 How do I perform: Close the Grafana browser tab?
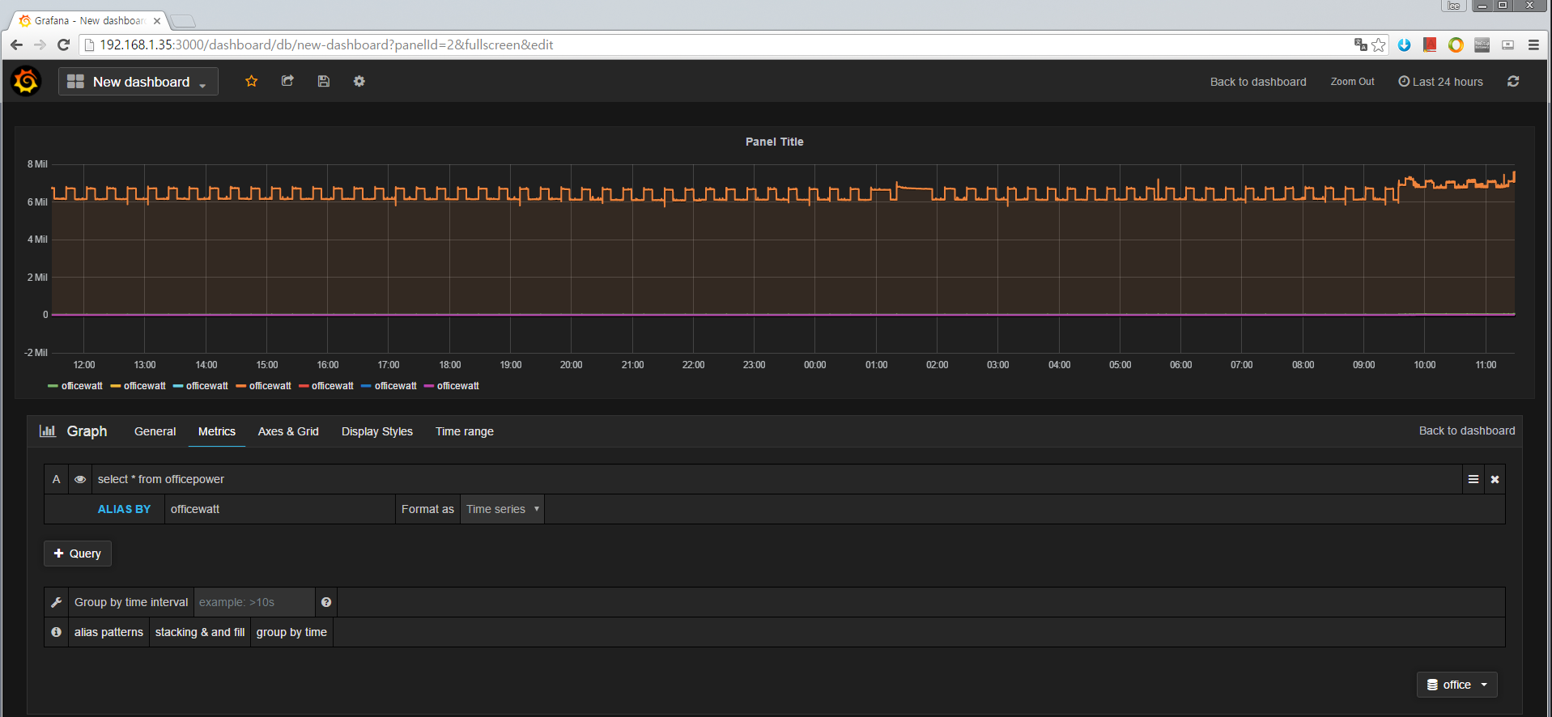coord(157,21)
